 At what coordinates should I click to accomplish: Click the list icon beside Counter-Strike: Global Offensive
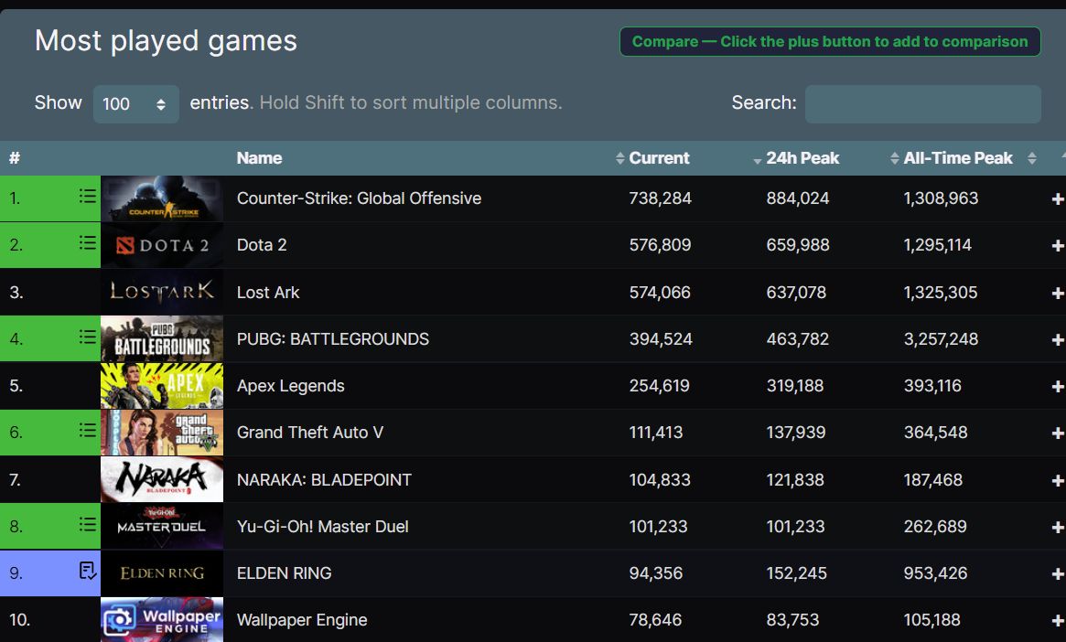[x=87, y=196]
